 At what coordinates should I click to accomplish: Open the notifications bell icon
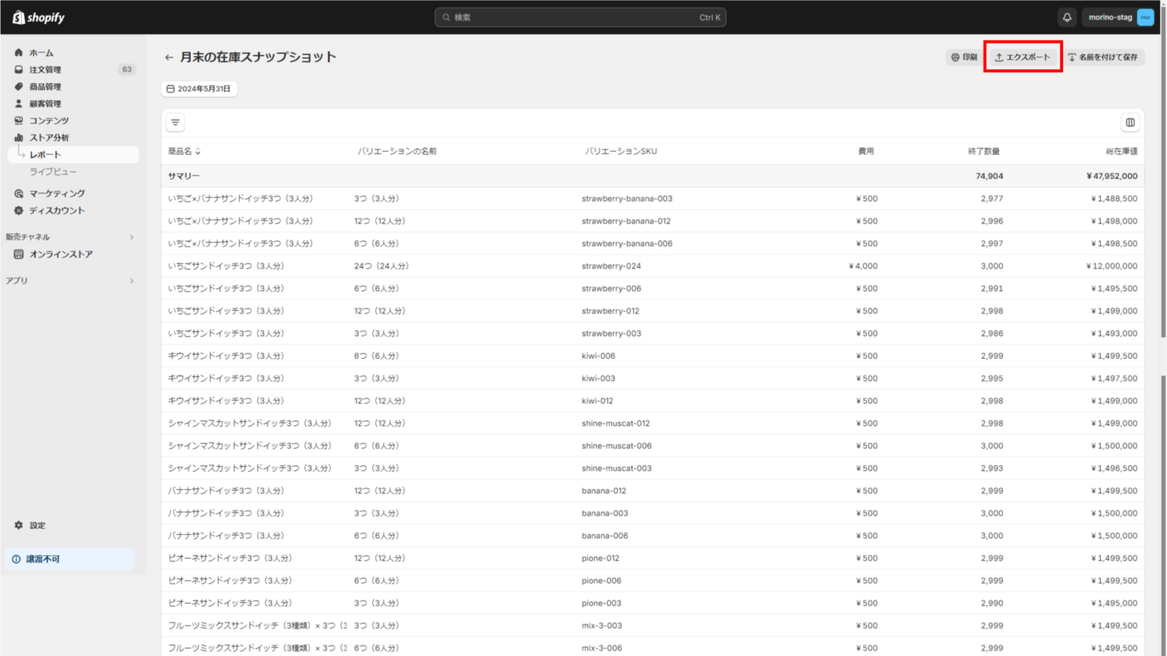[1067, 17]
